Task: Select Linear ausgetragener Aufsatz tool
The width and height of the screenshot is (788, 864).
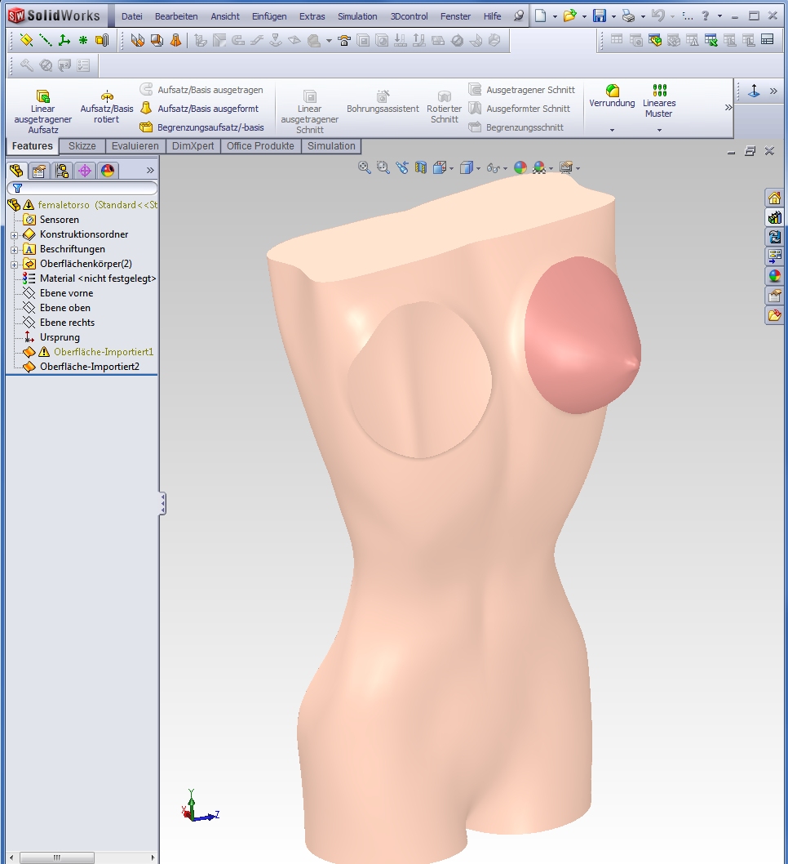Action: click(43, 112)
